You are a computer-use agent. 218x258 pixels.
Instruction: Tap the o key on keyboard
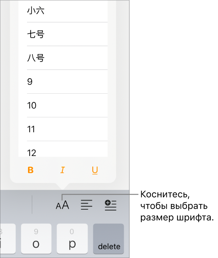(x=36, y=239)
